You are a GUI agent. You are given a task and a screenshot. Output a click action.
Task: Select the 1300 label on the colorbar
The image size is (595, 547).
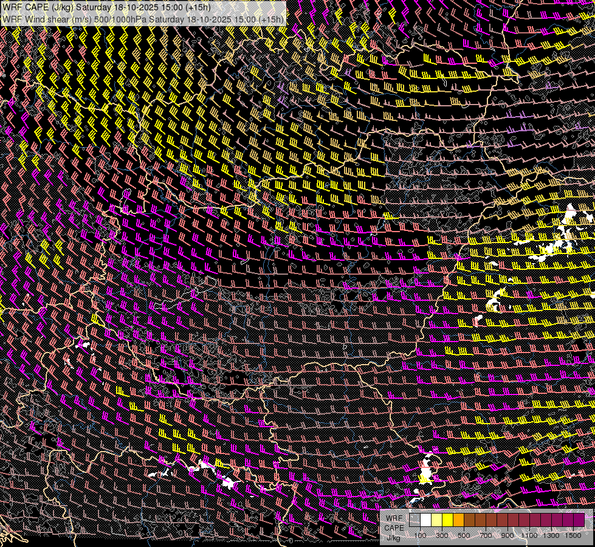point(551,535)
